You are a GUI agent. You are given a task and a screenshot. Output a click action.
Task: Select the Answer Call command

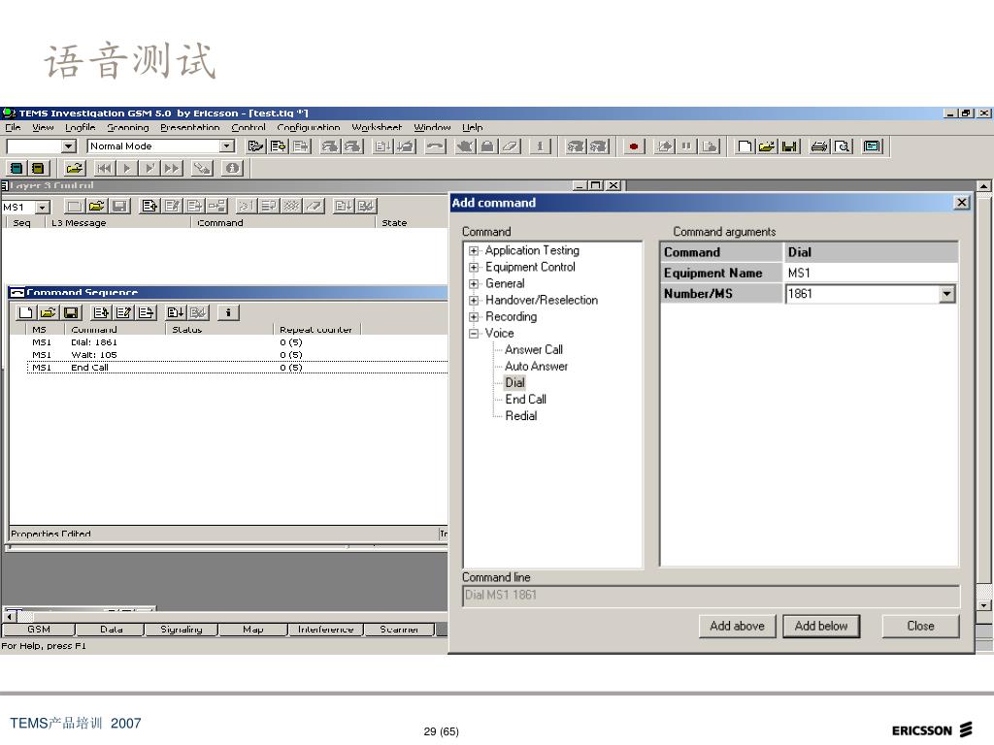(533, 349)
